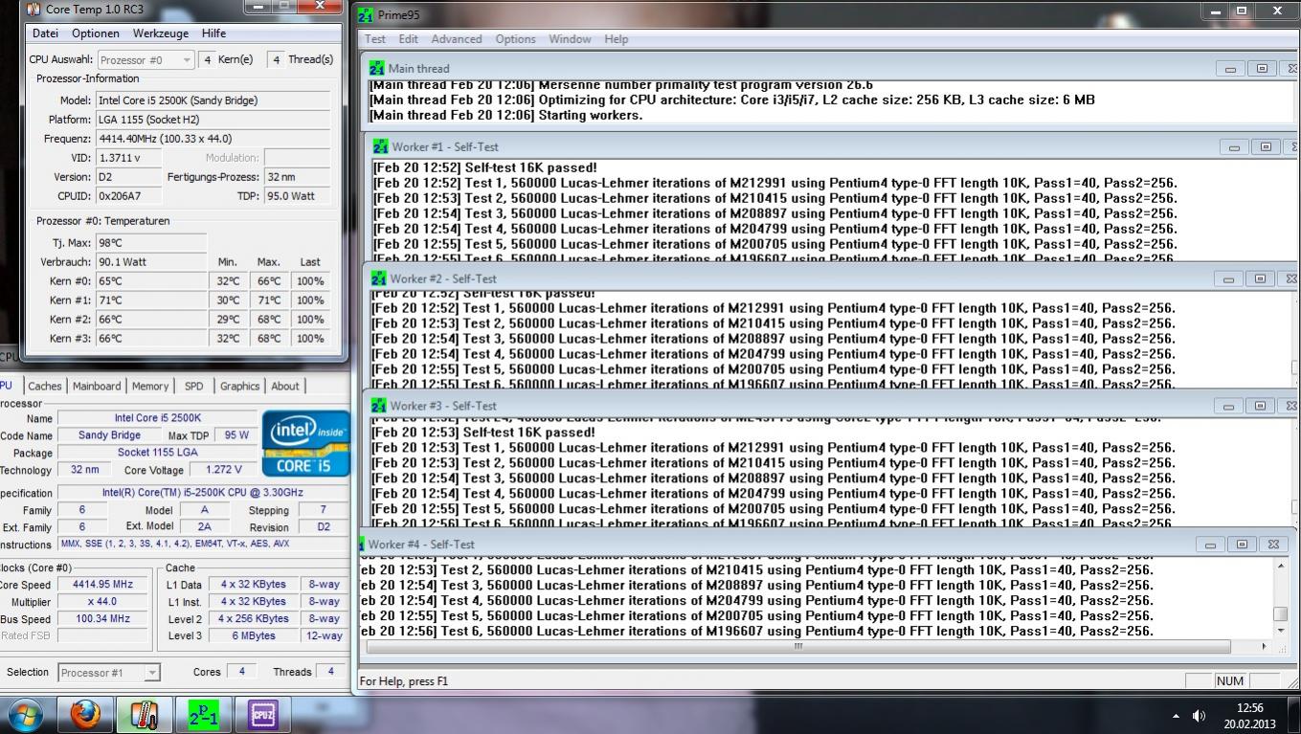1301x734 pixels.
Task: Click the CPU-Z Specification field
Action: [x=202, y=493]
